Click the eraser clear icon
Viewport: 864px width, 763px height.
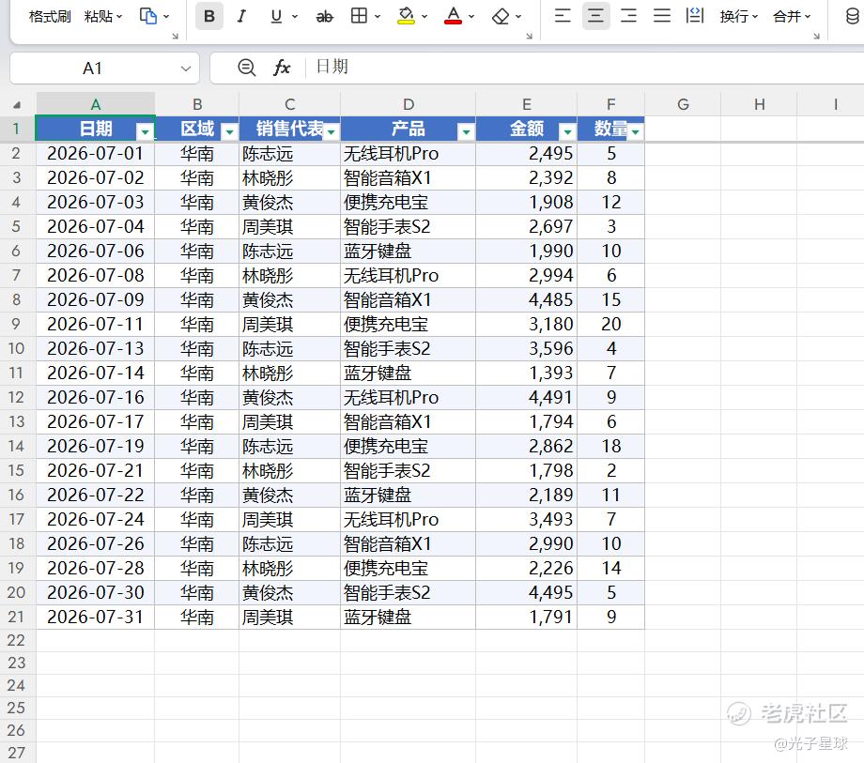click(501, 17)
